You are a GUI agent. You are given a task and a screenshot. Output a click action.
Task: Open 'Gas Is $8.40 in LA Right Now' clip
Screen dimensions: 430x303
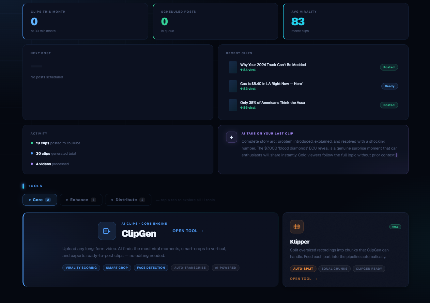[271, 84]
